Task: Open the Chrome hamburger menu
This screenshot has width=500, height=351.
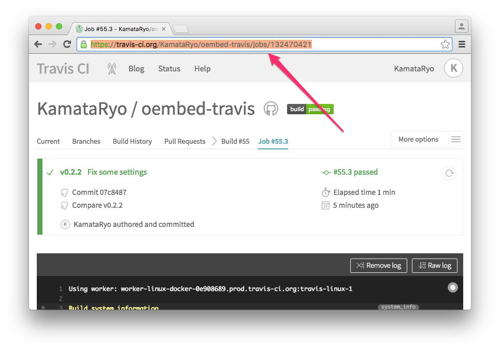Action: pyautogui.click(x=462, y=44)
